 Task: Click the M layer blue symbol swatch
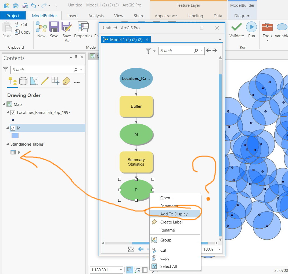click(x=15, y=136)
